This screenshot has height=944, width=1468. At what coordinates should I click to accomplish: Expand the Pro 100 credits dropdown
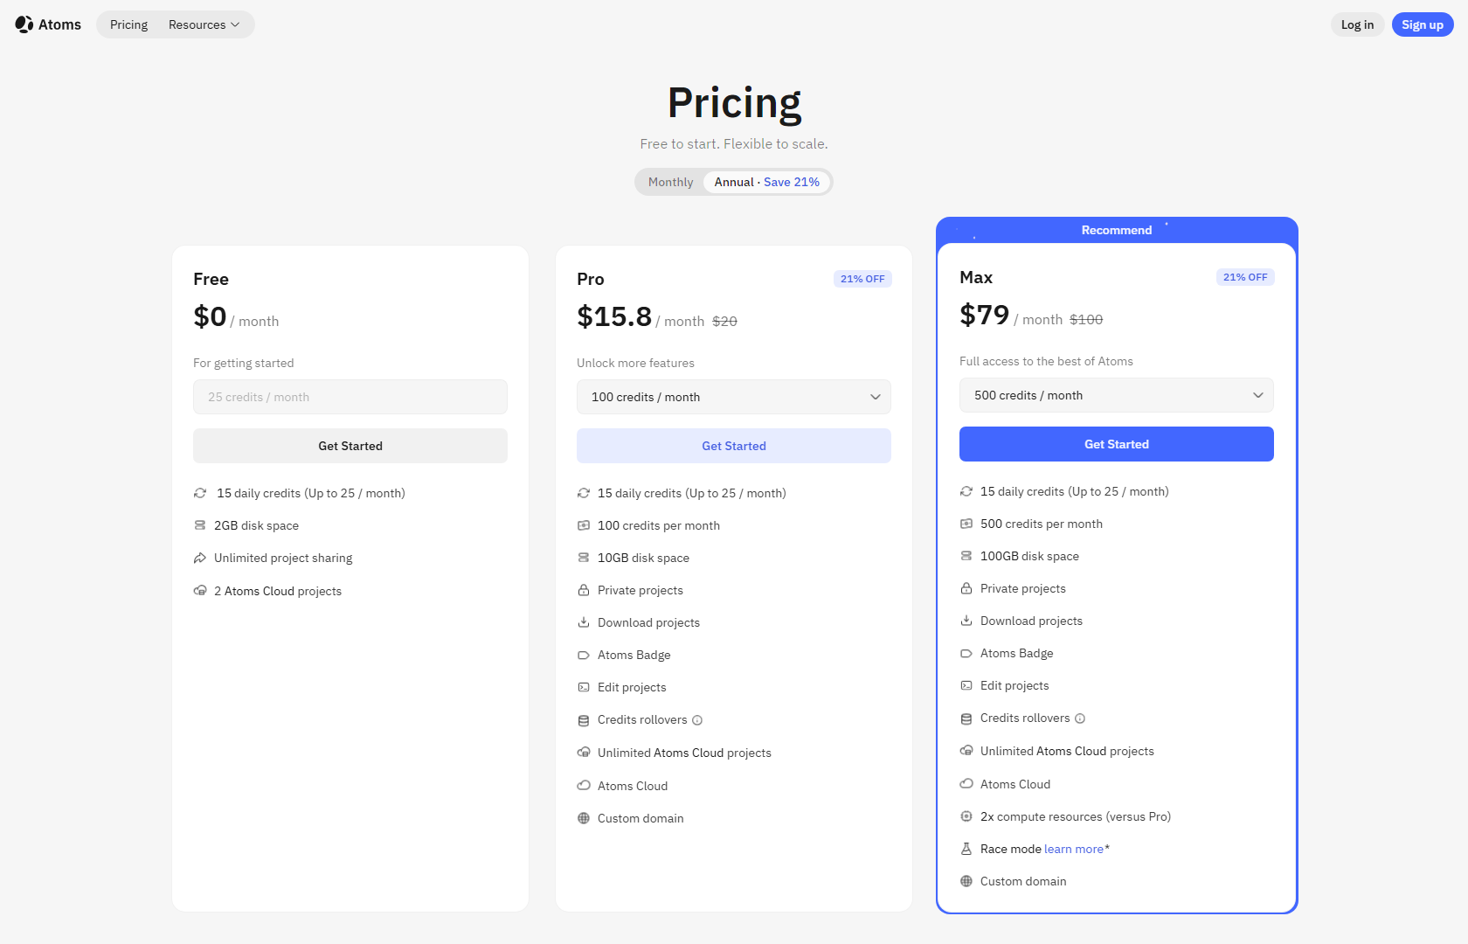[734, 397]
